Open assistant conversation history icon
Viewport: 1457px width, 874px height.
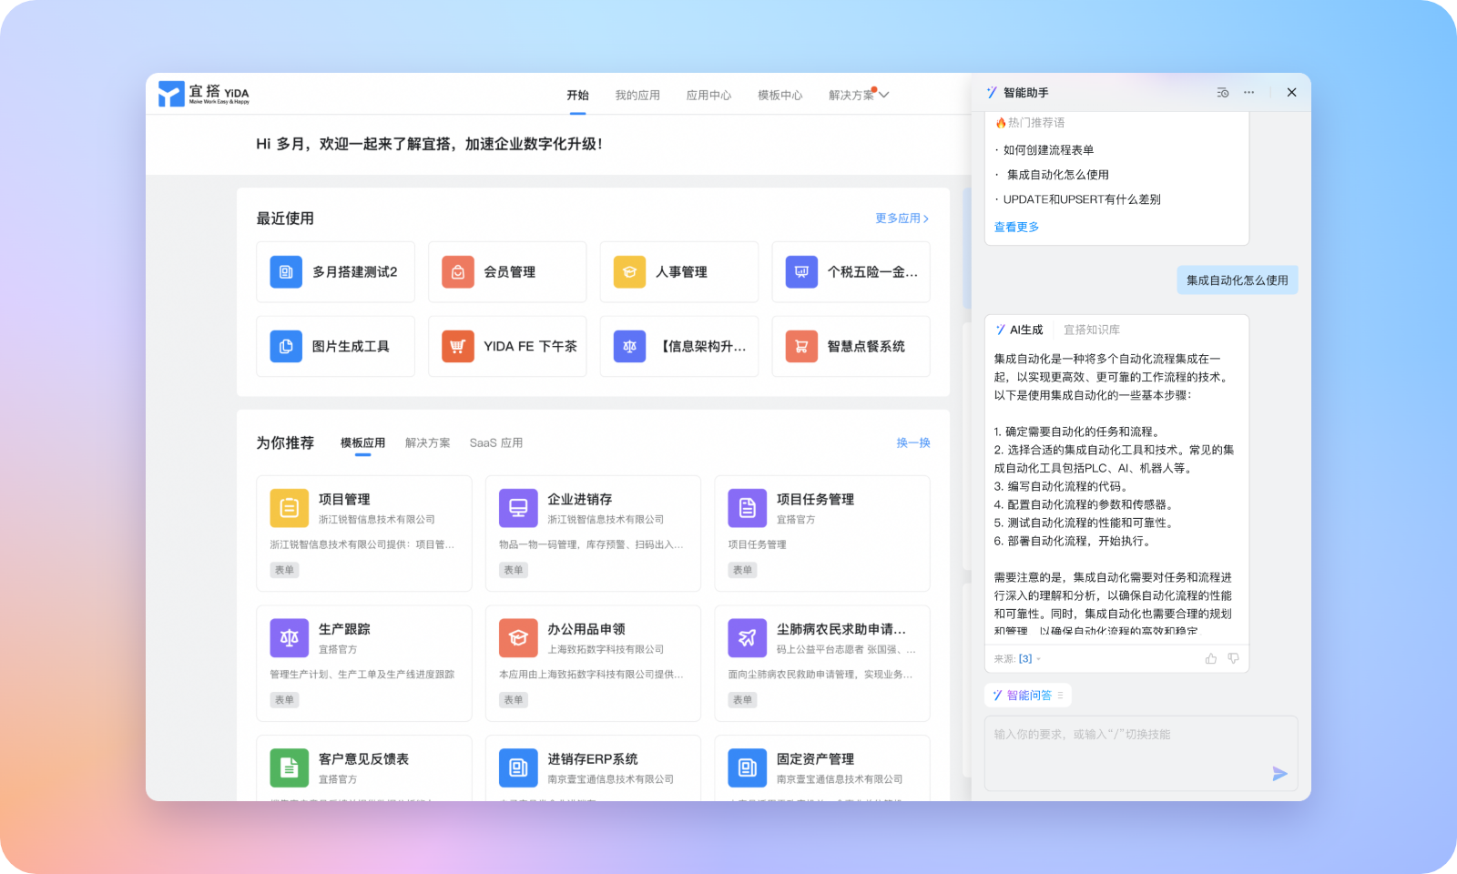tap(1223, 93)
